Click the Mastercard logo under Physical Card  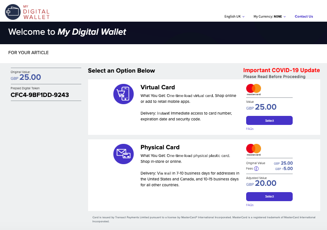click(253, 150)
